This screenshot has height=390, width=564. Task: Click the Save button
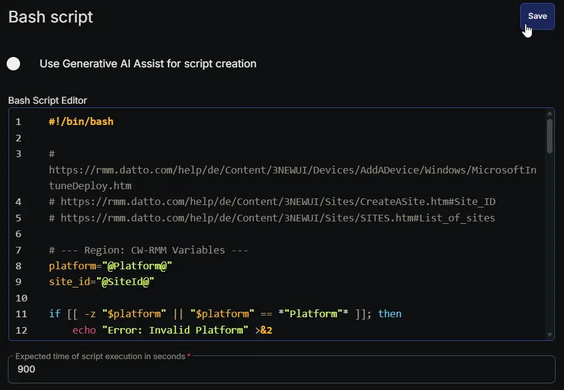point(537,16)
